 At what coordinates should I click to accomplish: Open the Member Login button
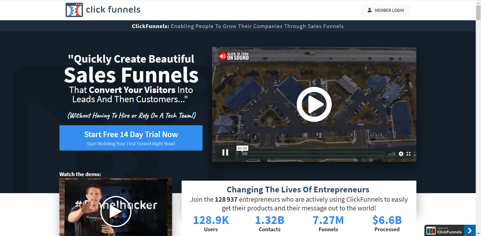(386, 10)
